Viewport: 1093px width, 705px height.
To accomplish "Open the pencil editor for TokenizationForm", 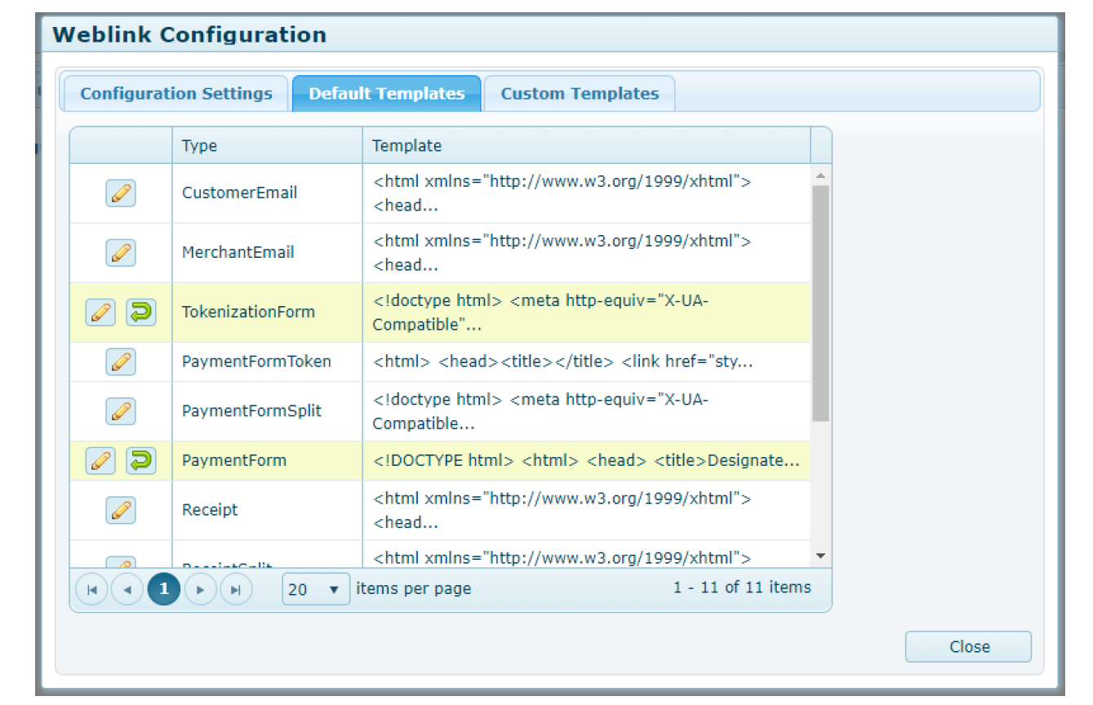I will coord(100,312).
